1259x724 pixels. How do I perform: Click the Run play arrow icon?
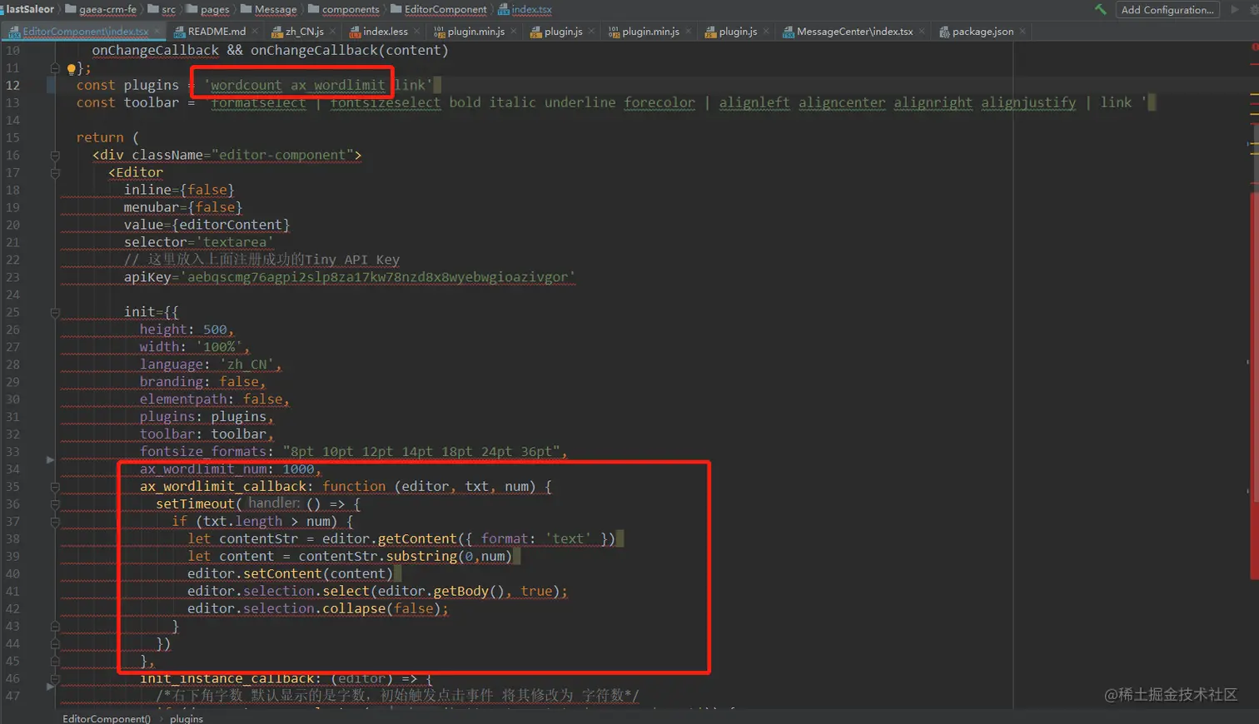pos(1235,9)
